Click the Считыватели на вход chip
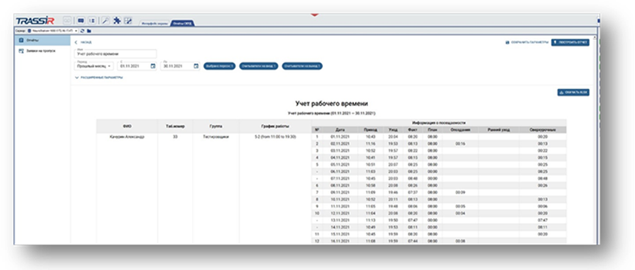Screen dimensions: 635x270 pos(259,66)
